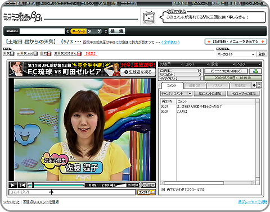
Task: Click the video player play button
Action: click(x=13, y=185)
